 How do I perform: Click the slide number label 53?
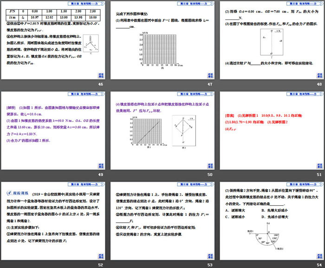[x=210, y=265]
